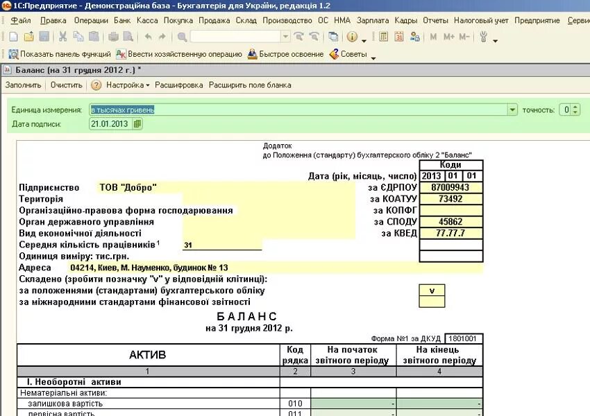Click the Find previous binoculars icon
Viewport: 590px width, 416px height.
[314, 37]
